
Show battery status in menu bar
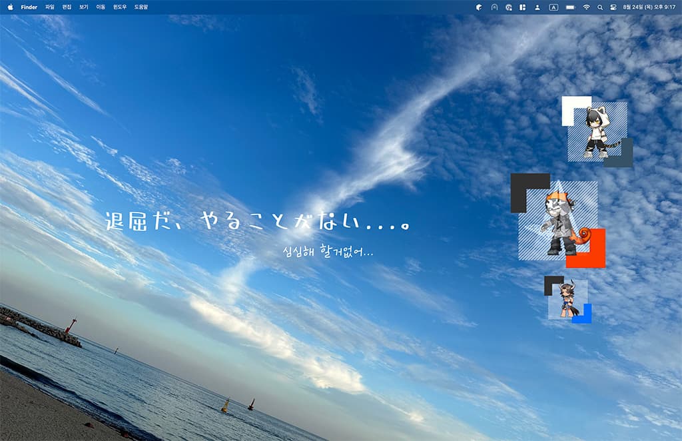pyautogui.click(x=570, y=7)
